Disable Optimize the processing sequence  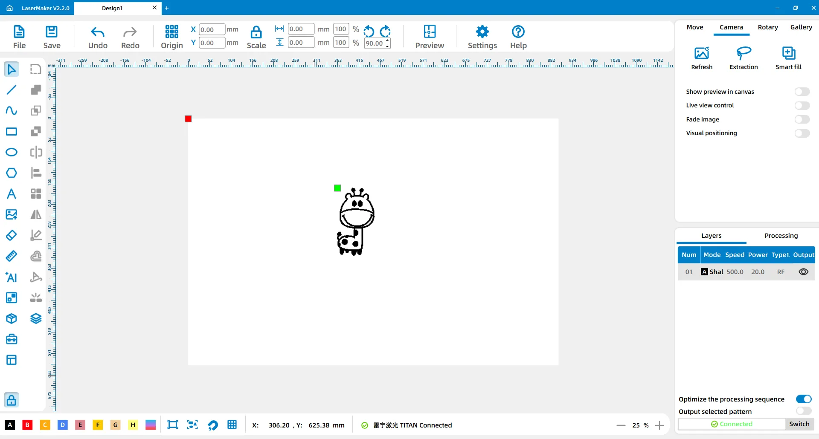pos(803,399)
